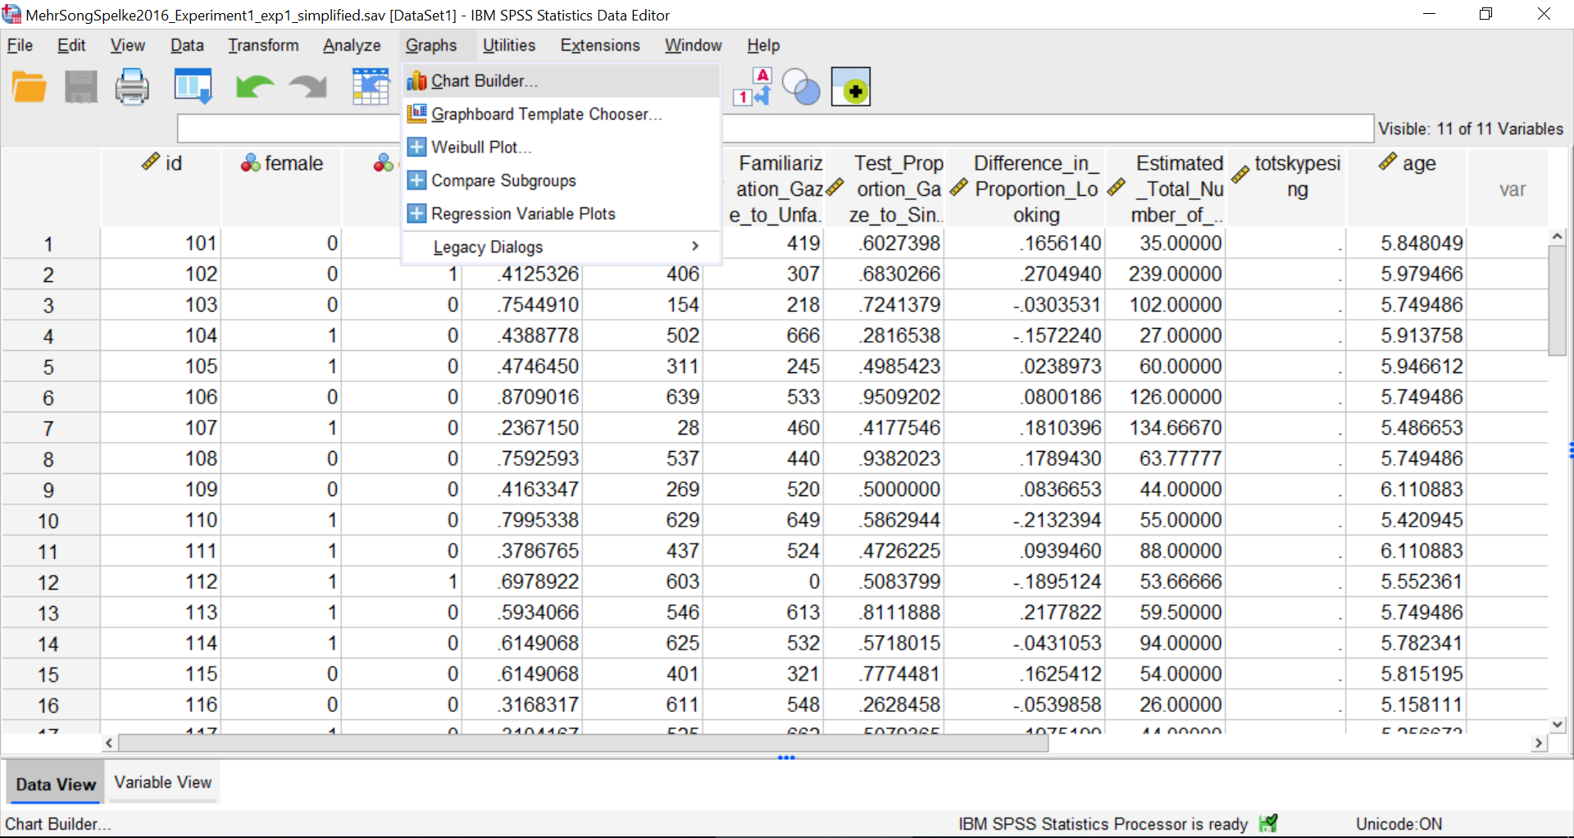Click the Recall recent dialogs icon

193,87
